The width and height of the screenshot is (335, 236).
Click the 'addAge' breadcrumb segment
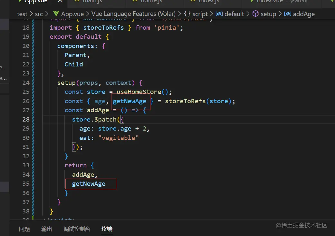coord(304,14)
